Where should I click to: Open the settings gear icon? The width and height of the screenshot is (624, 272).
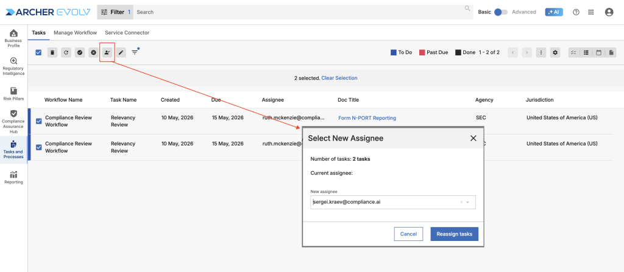(555, 52)
